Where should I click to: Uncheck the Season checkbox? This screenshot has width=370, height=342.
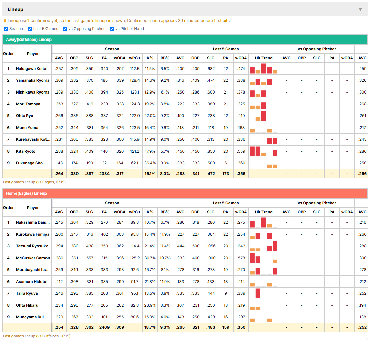click(6, 29)
